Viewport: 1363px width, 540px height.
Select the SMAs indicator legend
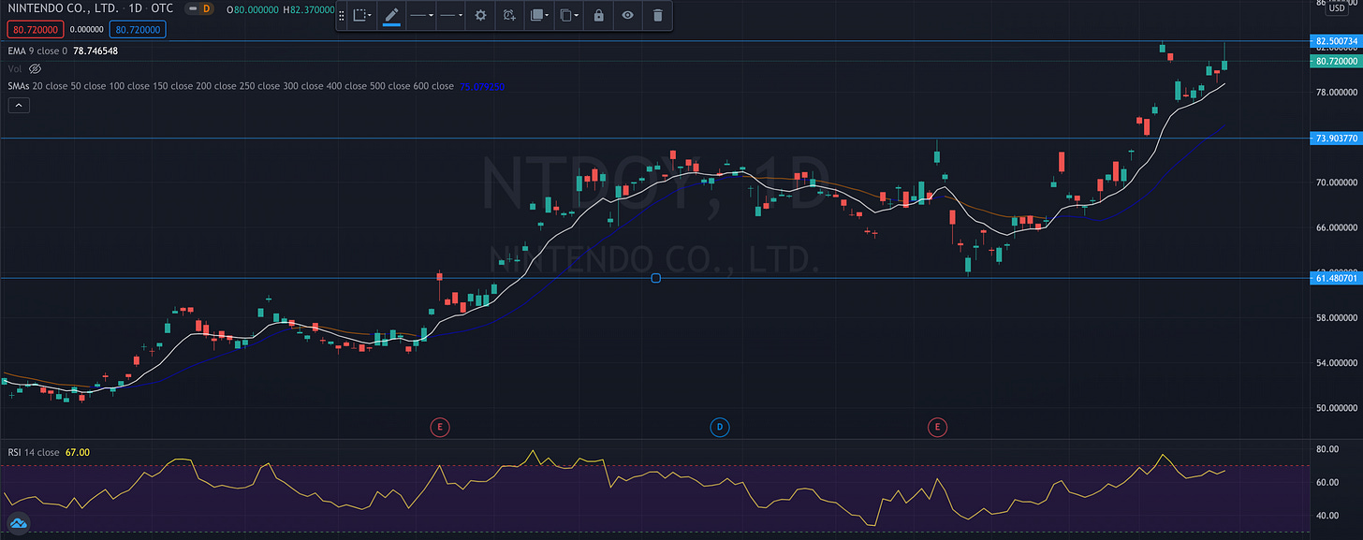click(x=230, y=86)
